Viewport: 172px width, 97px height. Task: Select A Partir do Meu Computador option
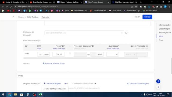55,89
